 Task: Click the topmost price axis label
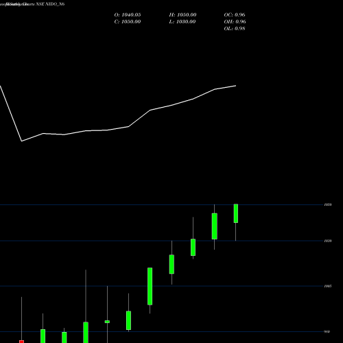point(328,204)
